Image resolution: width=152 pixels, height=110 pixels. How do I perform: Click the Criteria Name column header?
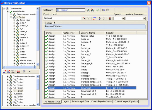click(x=92, y=33)
